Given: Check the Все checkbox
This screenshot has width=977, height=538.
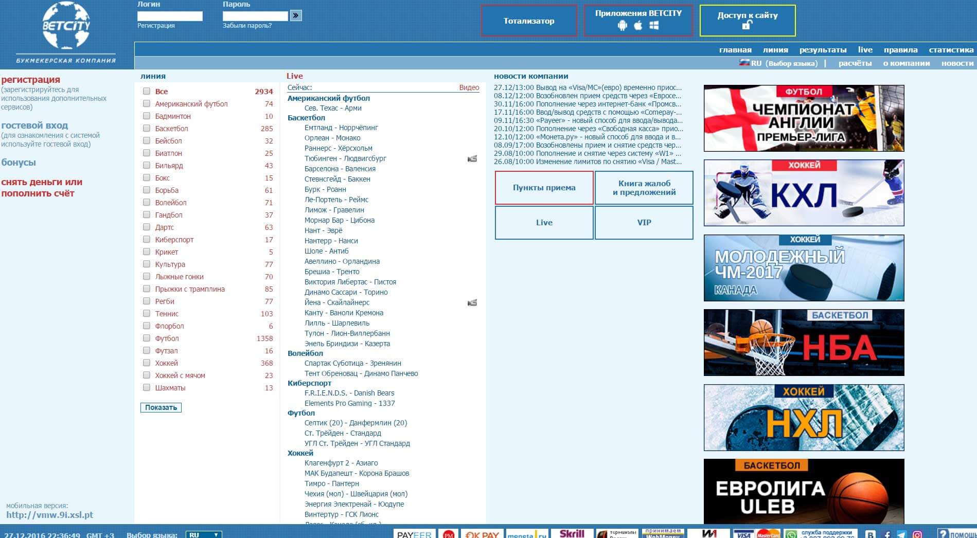Looking at the screenshot, I should [147, 91].
